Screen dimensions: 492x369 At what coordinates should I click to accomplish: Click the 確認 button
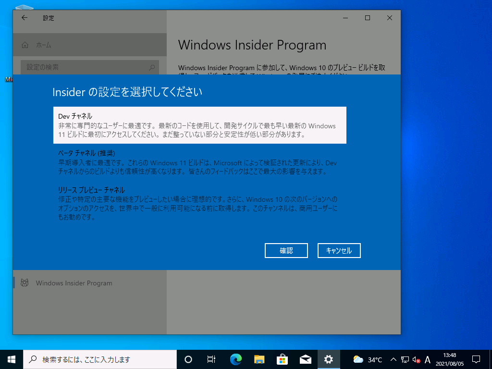point(286,250)
